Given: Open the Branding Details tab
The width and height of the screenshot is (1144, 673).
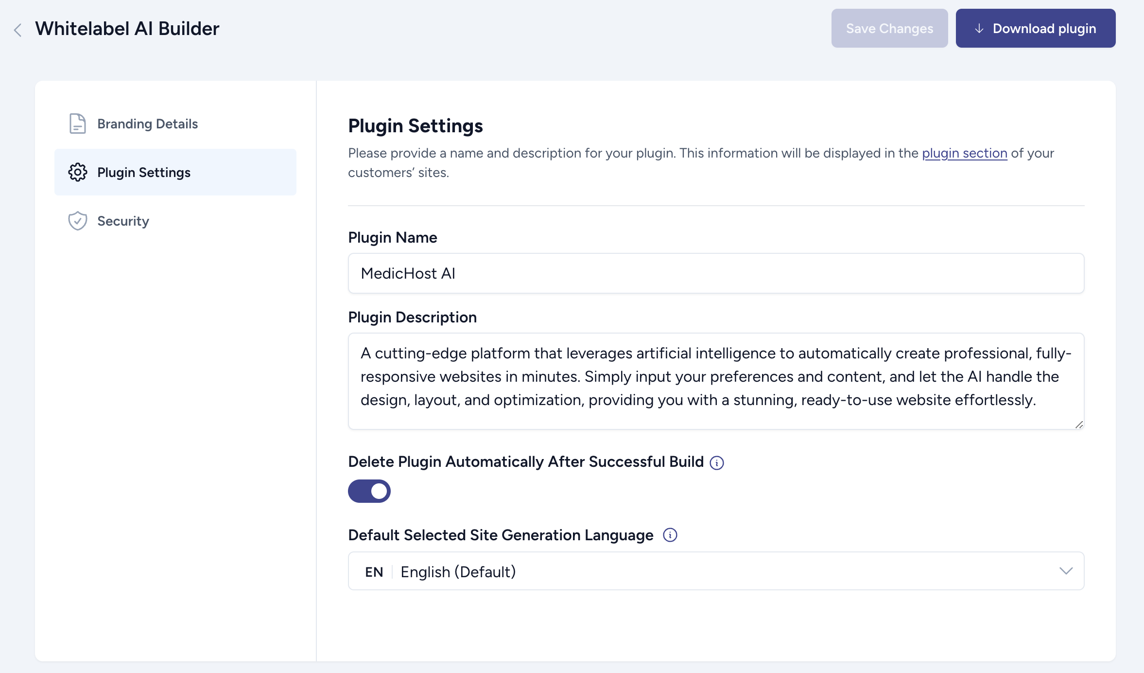Looking at the screenshot, I should pyautogui.click(x=147, y=124).
